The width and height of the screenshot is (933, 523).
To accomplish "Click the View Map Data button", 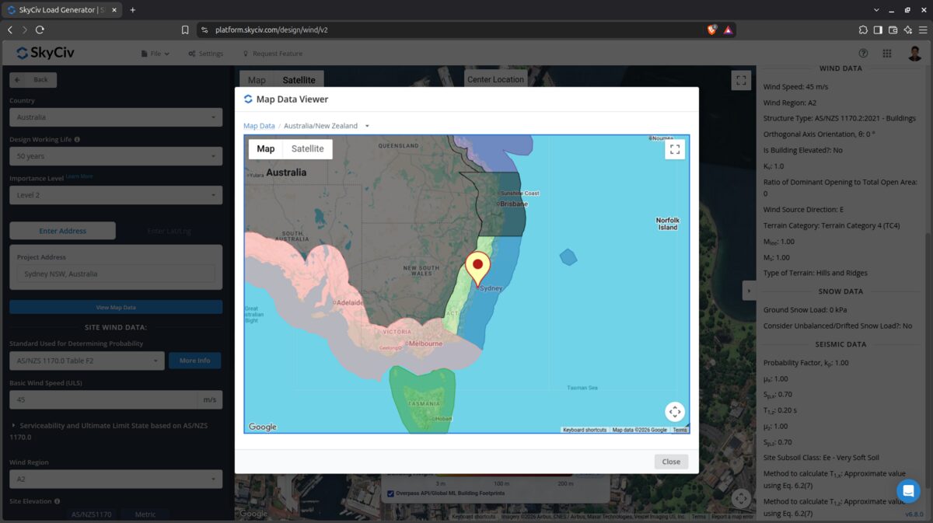I will pos(116,307).
